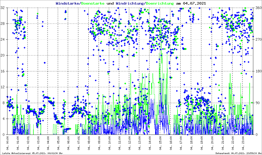Click the time axis label '04. 04:00'
Image resolution: width=262 pixels, height=155 pixels.
tap(48, 143)
